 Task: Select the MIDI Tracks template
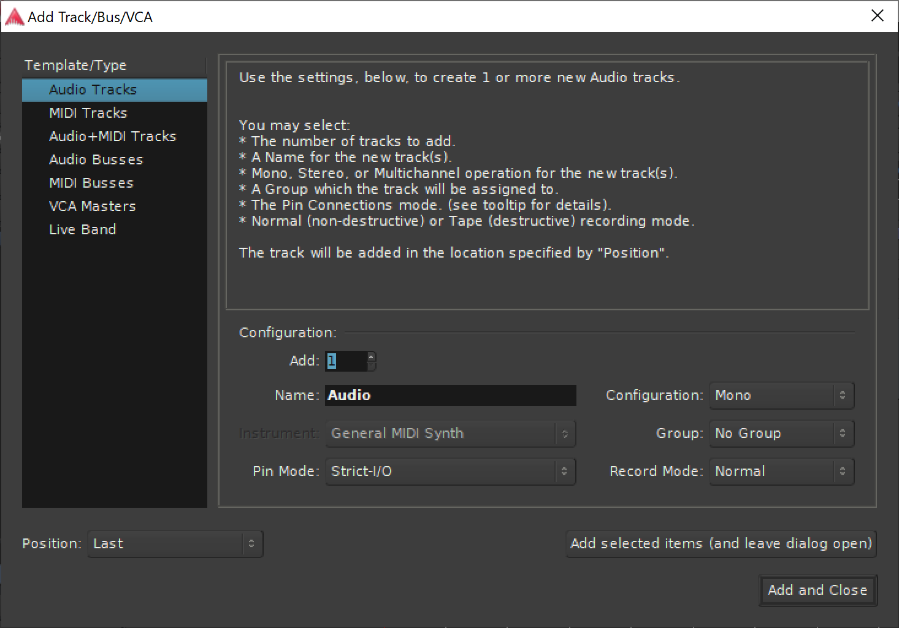(x=88, y=113)
